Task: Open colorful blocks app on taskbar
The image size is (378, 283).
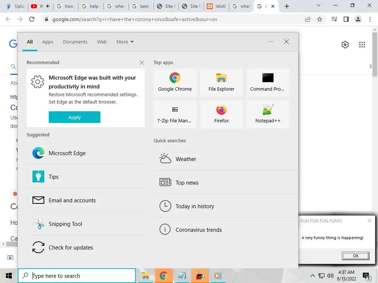Action: [x=200, y=276]
